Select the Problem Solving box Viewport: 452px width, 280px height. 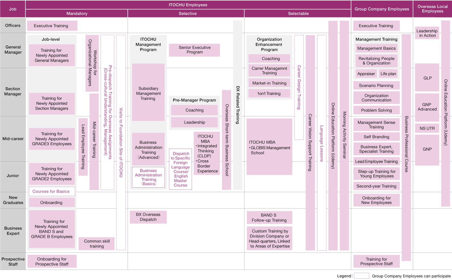[x=376, y=110]
